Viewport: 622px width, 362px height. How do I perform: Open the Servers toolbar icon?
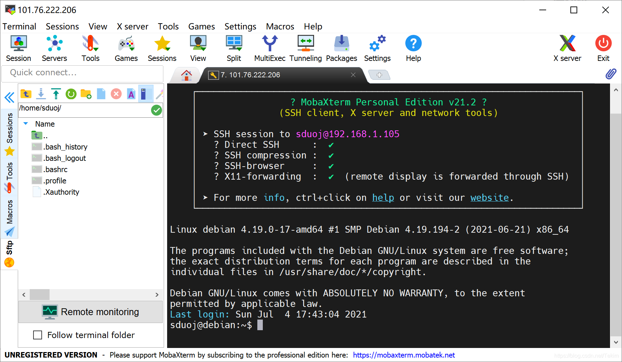click(x=54, y=49)
